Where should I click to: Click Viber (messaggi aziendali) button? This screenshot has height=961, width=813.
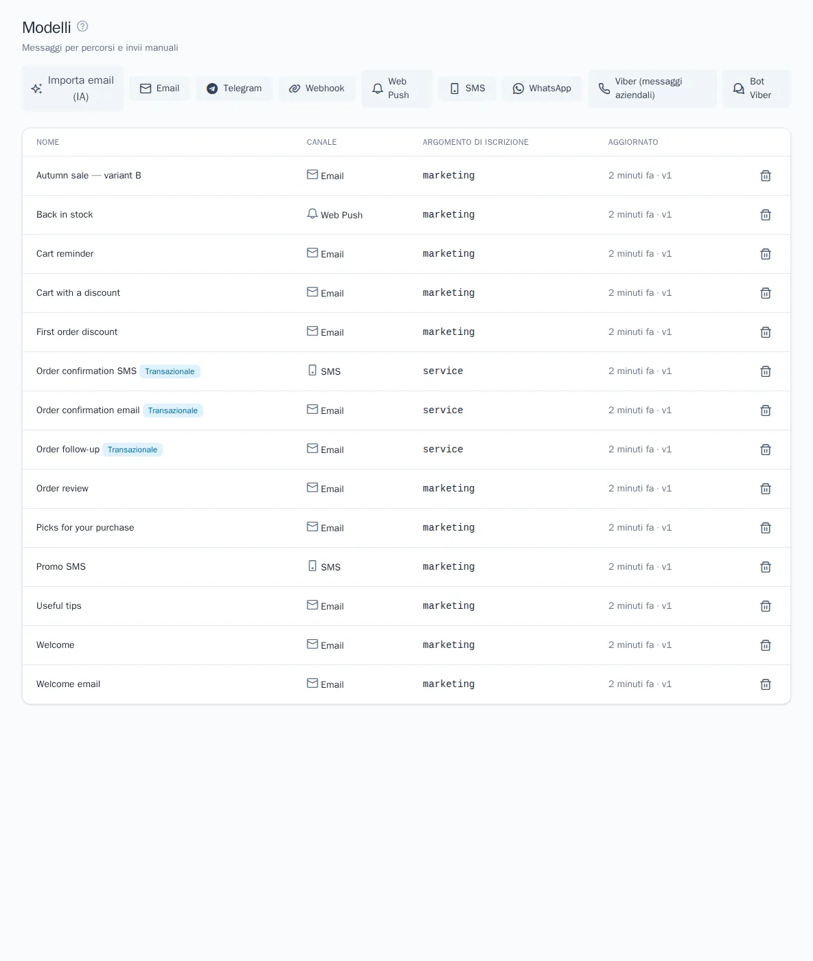pyautogui.click(x=652, y=89)
